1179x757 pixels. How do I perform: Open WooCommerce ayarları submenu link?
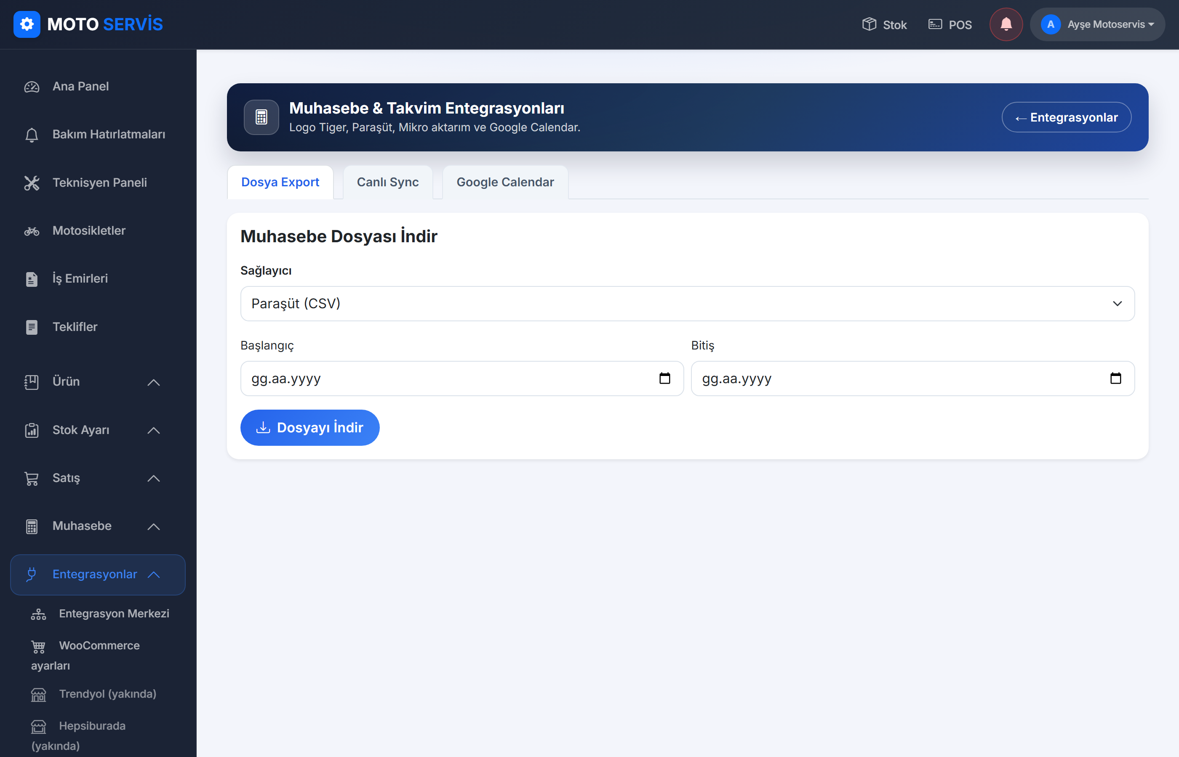pyautogui.click(x=85, y=656)
